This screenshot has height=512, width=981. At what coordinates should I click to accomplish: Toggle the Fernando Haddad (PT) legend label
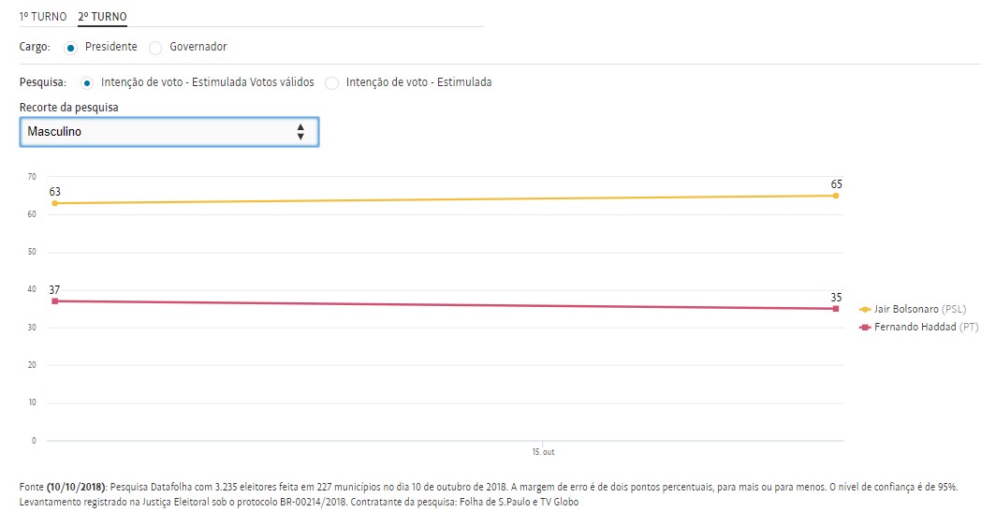(919, 328)
